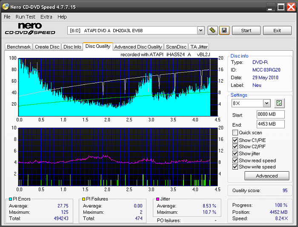Click the magenta Jitter legend square

coord(158,199)
